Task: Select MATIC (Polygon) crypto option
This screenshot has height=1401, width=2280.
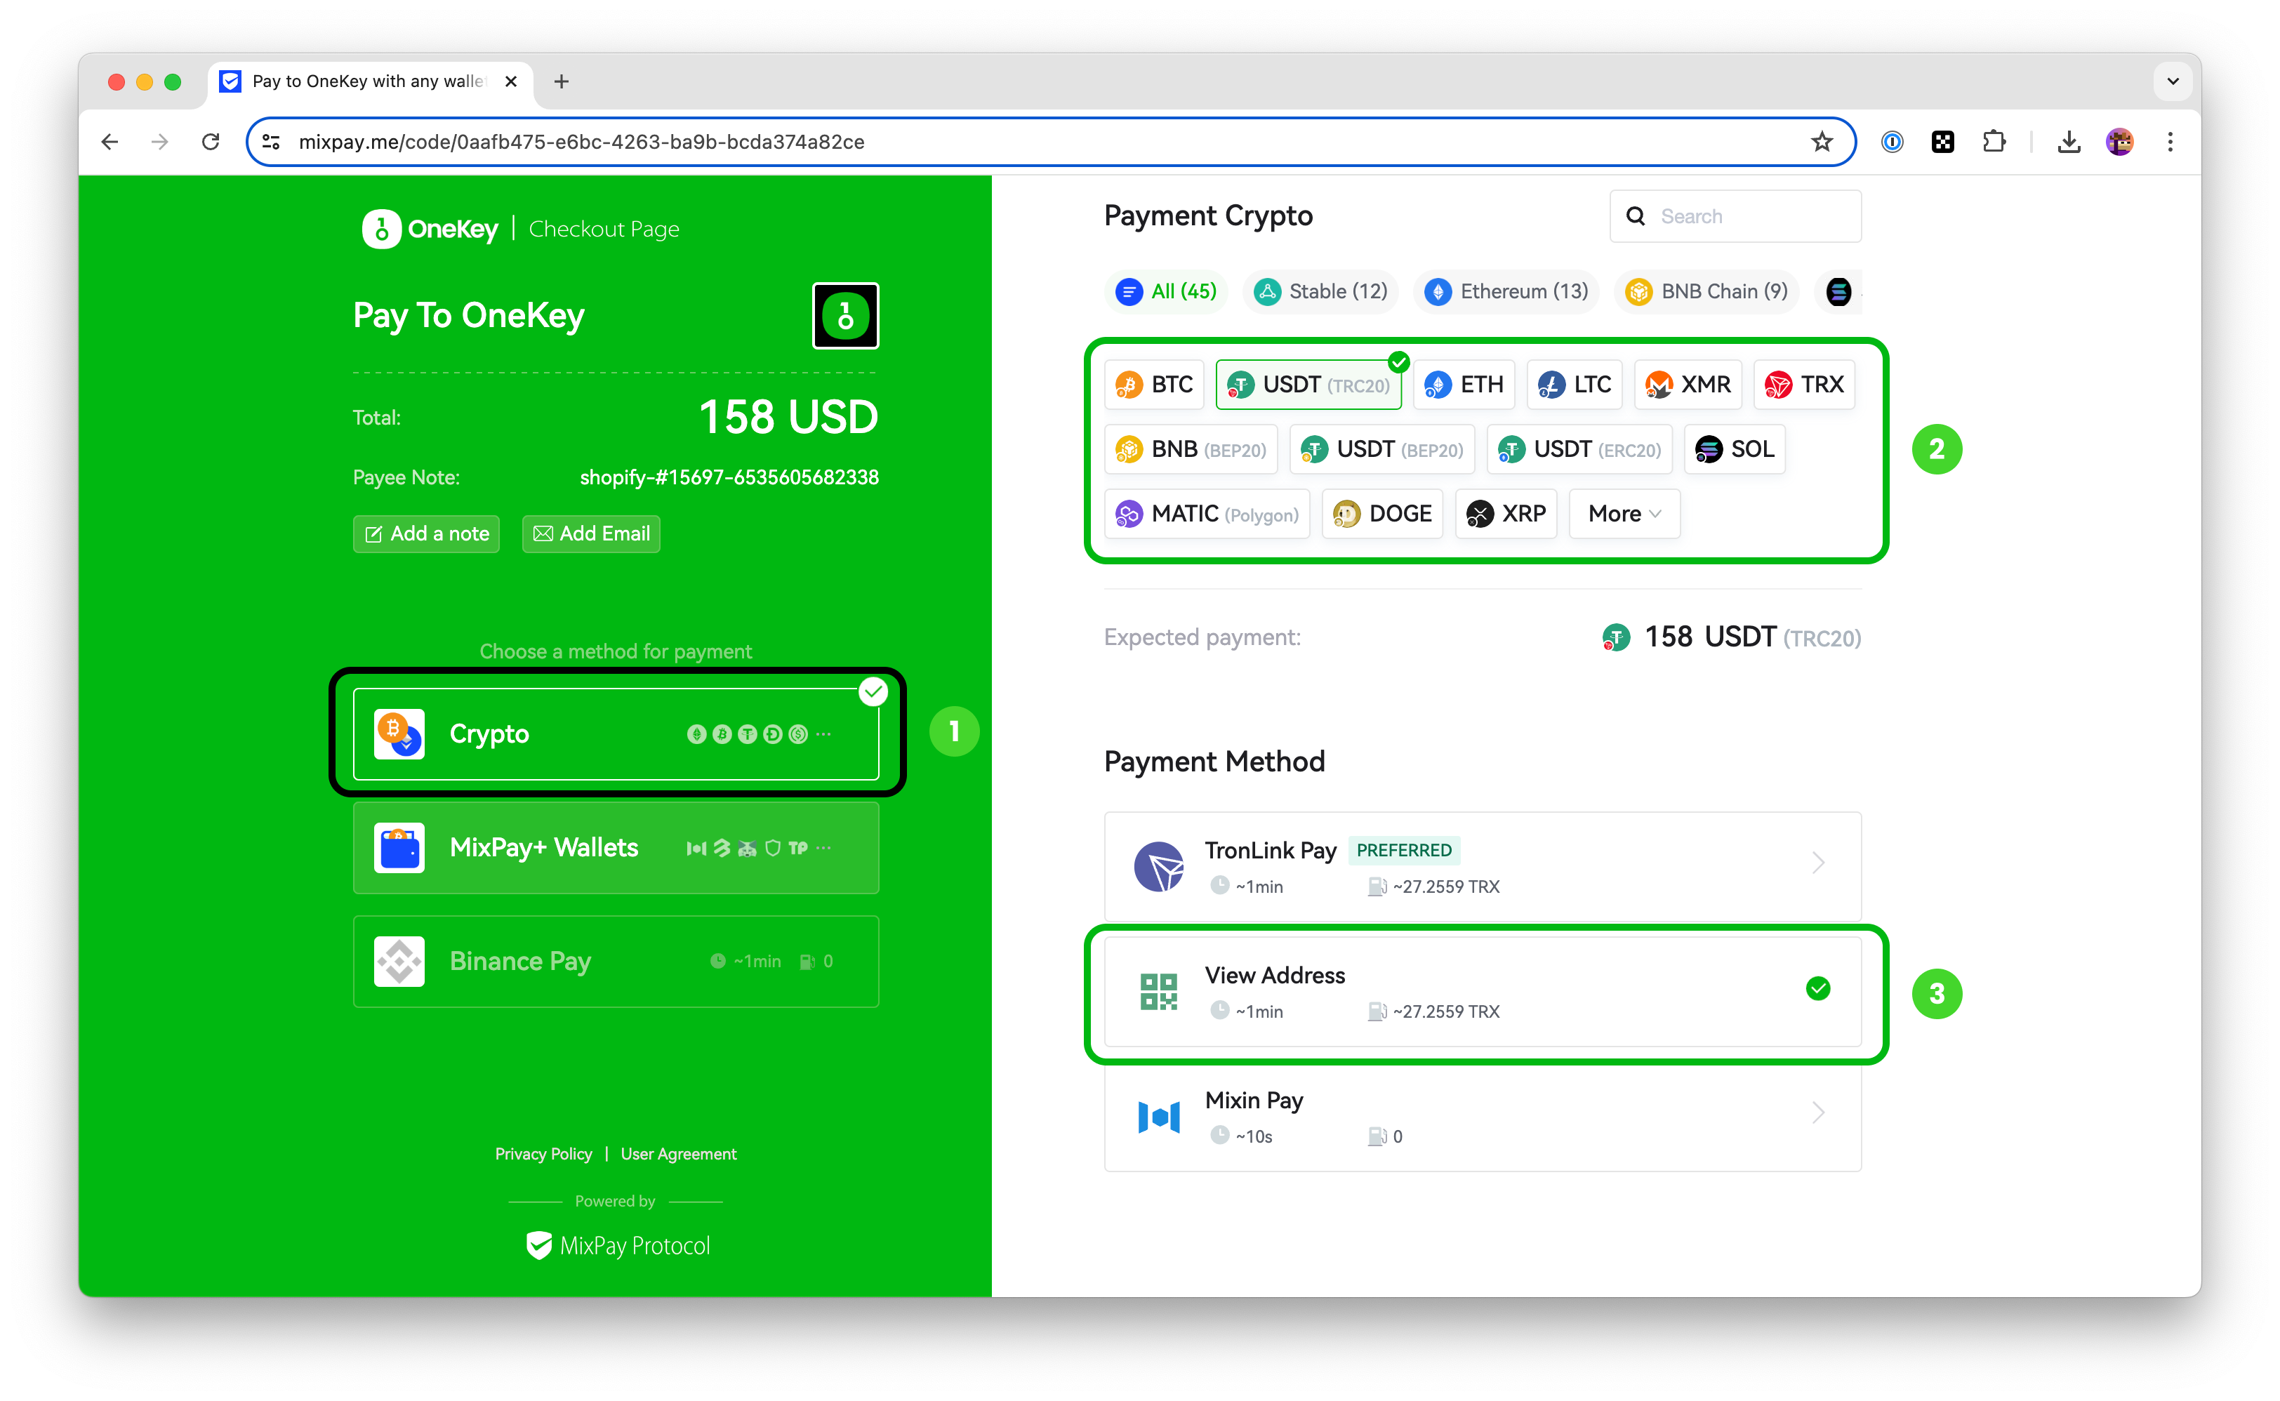Action: coord(1207,514)
